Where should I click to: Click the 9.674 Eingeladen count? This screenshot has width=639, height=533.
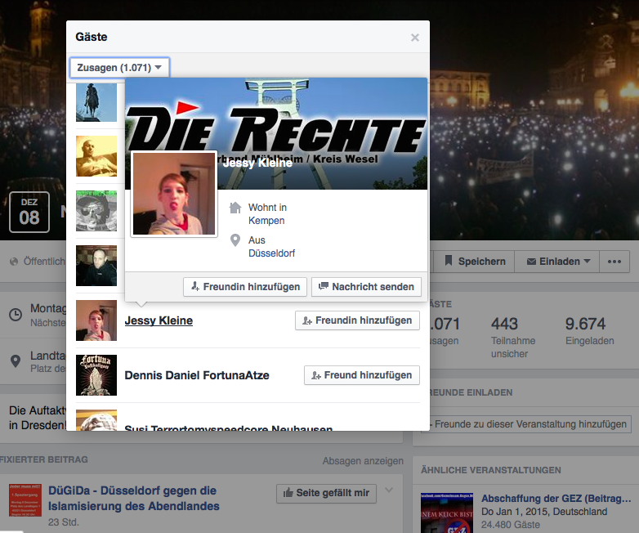click(x=589, y=331)
